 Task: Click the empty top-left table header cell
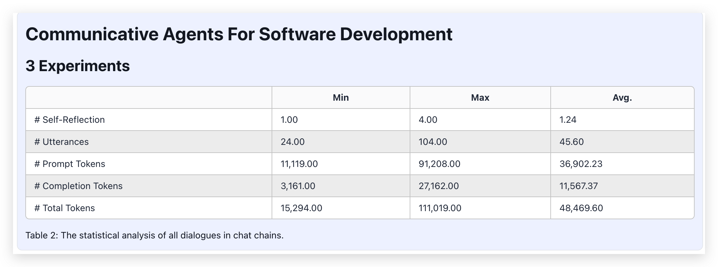(x=148, y=97)
